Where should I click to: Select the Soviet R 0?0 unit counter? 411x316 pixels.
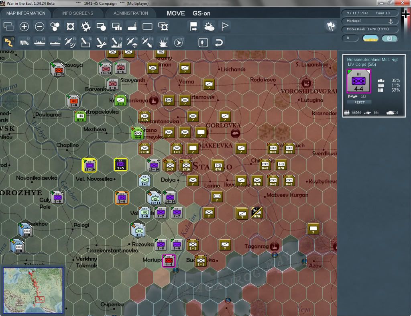256,213
